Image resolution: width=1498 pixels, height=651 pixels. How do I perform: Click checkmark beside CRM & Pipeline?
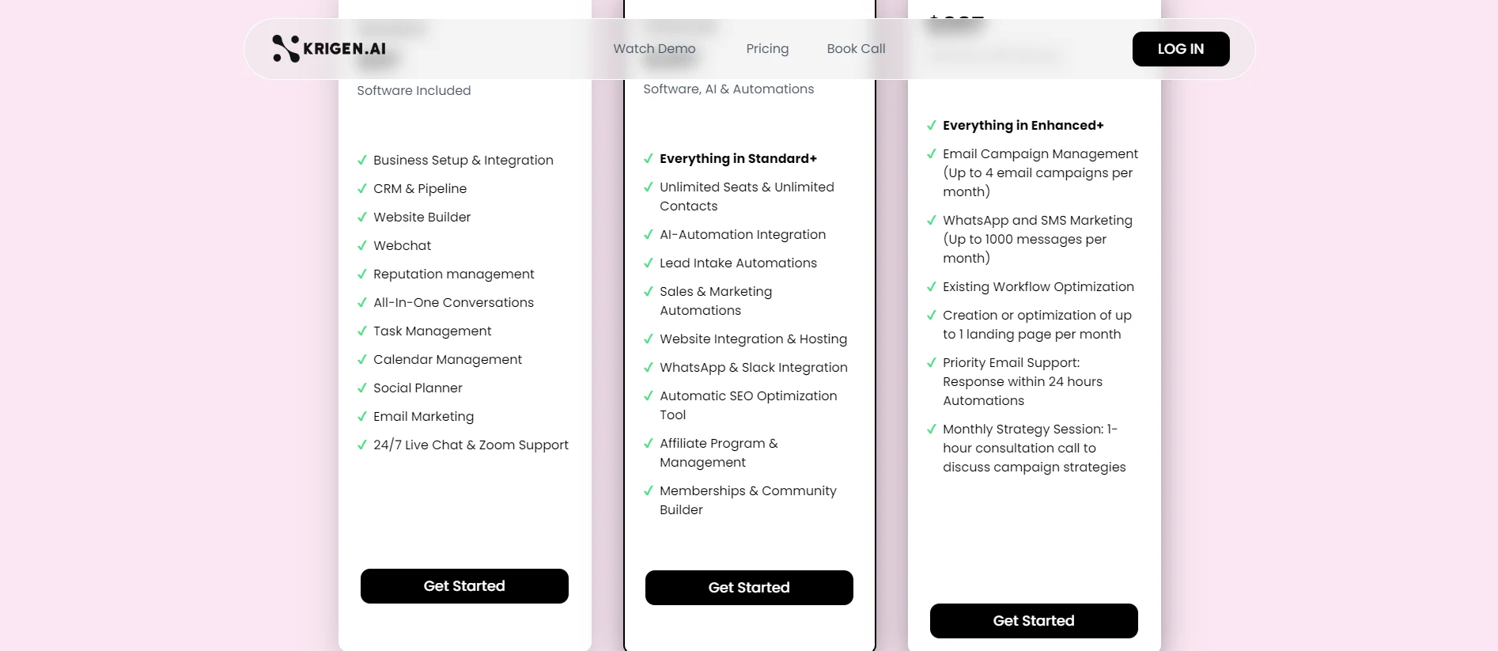click(x=361, y=188)
